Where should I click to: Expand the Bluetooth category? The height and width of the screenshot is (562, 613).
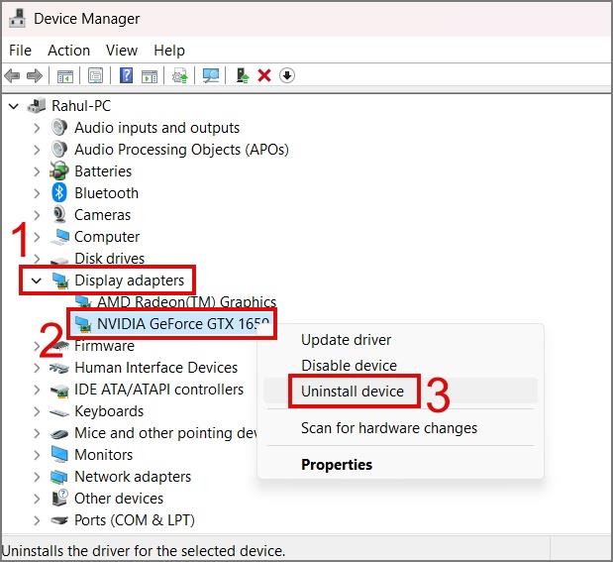coord(37,193)
